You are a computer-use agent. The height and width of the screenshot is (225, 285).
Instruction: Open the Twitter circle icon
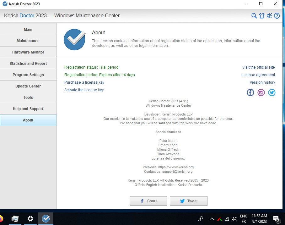pyautogui.click(x=272, y=93)
